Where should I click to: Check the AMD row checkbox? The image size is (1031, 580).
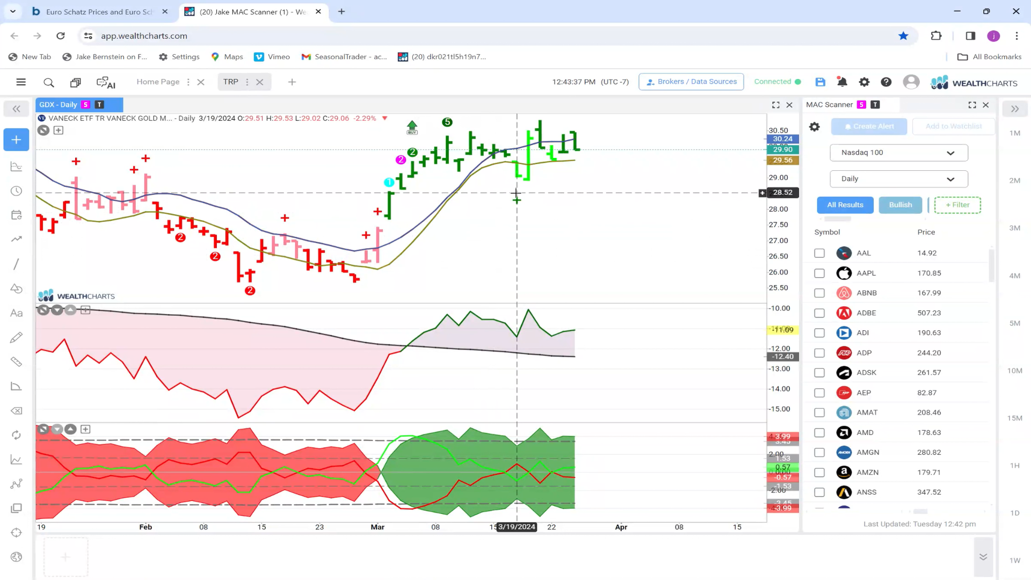(819, 432)
